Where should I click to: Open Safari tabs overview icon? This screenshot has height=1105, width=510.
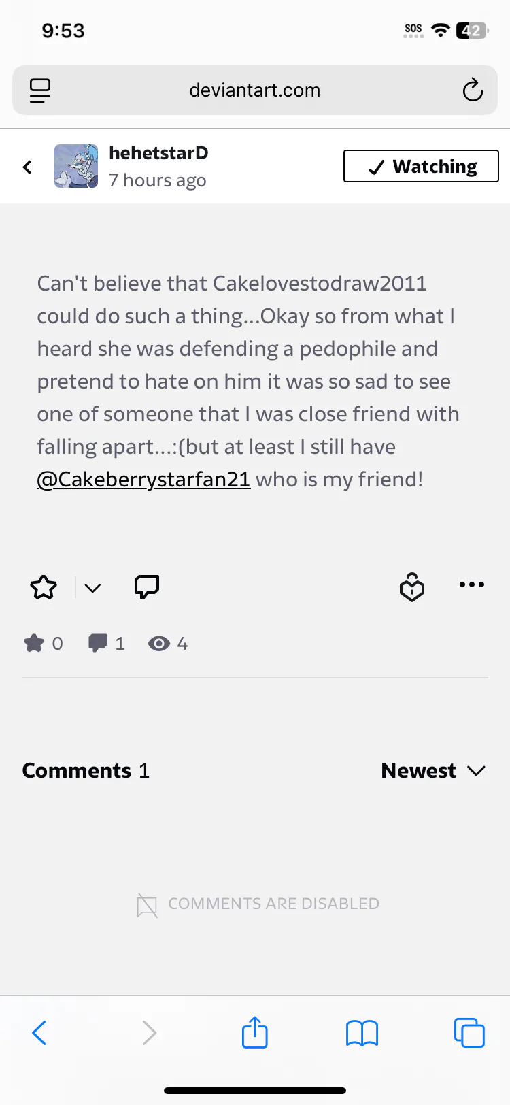point(469,1033)
